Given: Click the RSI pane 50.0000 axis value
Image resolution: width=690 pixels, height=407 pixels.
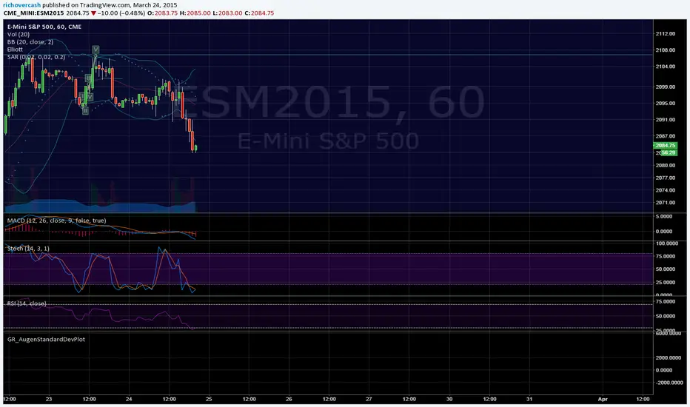Looking at the screenshot, I should point(666,317).
